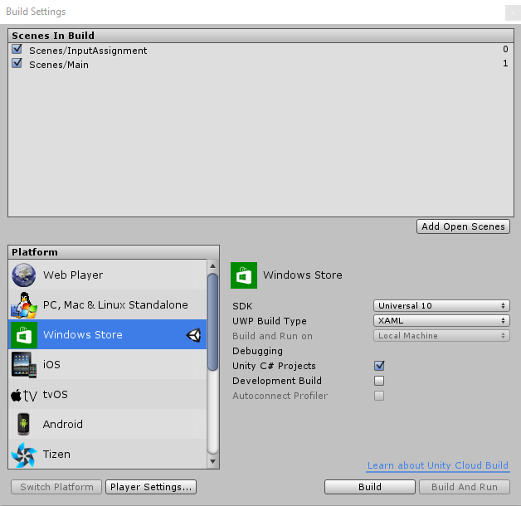The height and width of the screenshot is (506, 521).
Task: Select PC, Mac & Linux Standalone platform label
Action: pos(115,305)
